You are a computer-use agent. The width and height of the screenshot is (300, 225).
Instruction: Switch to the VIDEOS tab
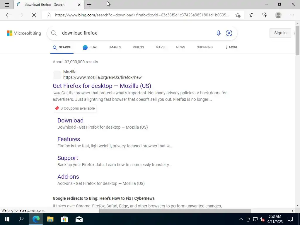(x=138, y=47)
